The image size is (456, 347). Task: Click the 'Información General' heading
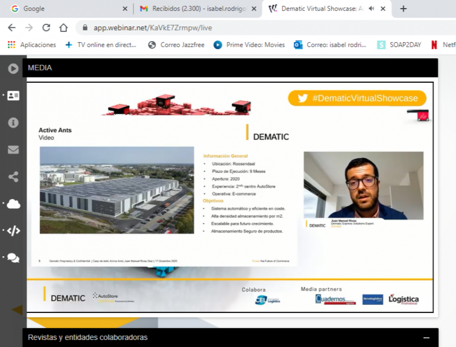[x=225, y=156]
